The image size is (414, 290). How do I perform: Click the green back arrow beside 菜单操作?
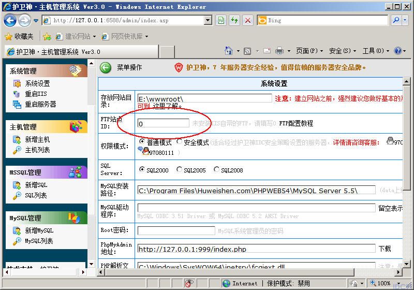[106, 68]
